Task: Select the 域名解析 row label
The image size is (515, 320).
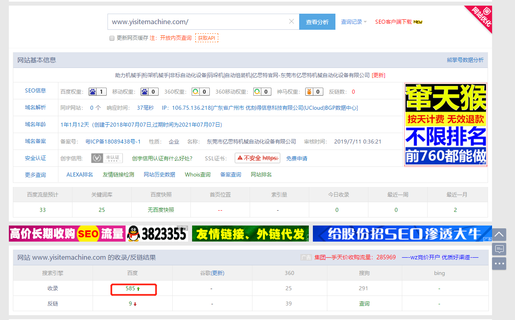Action: 35,107
